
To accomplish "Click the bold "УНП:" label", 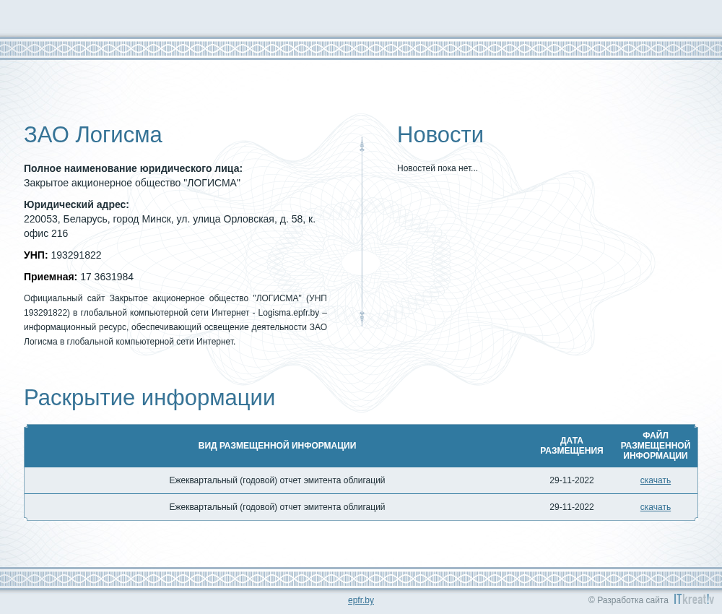I will (x=36, y=255).
